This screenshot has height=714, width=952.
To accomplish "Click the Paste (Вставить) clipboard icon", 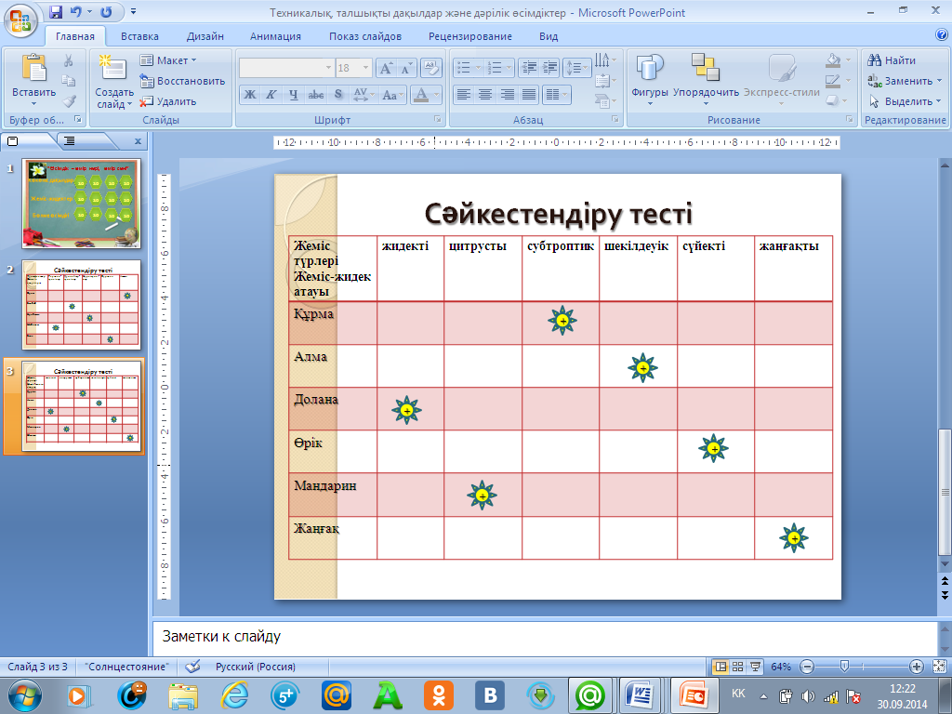I will tap(33, 70).
